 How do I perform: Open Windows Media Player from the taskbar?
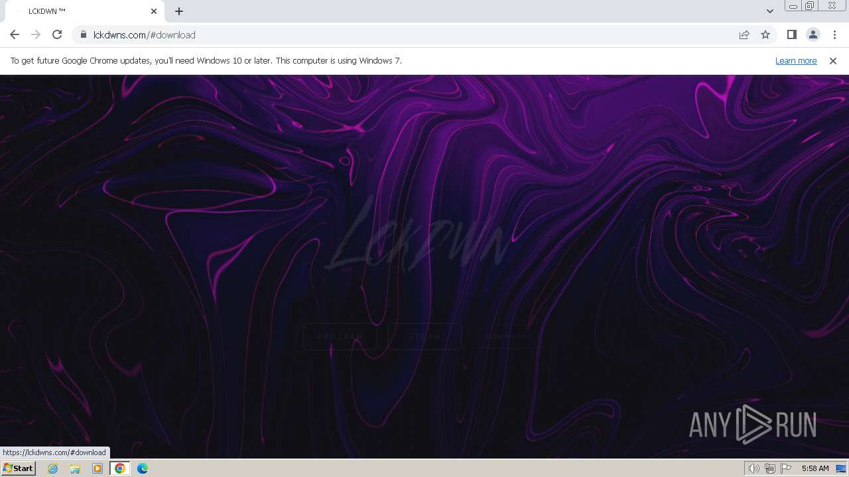pos(98,468)
